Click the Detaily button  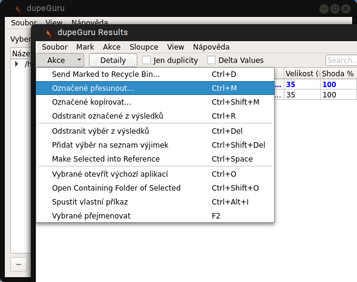click(x=113, y=61)
